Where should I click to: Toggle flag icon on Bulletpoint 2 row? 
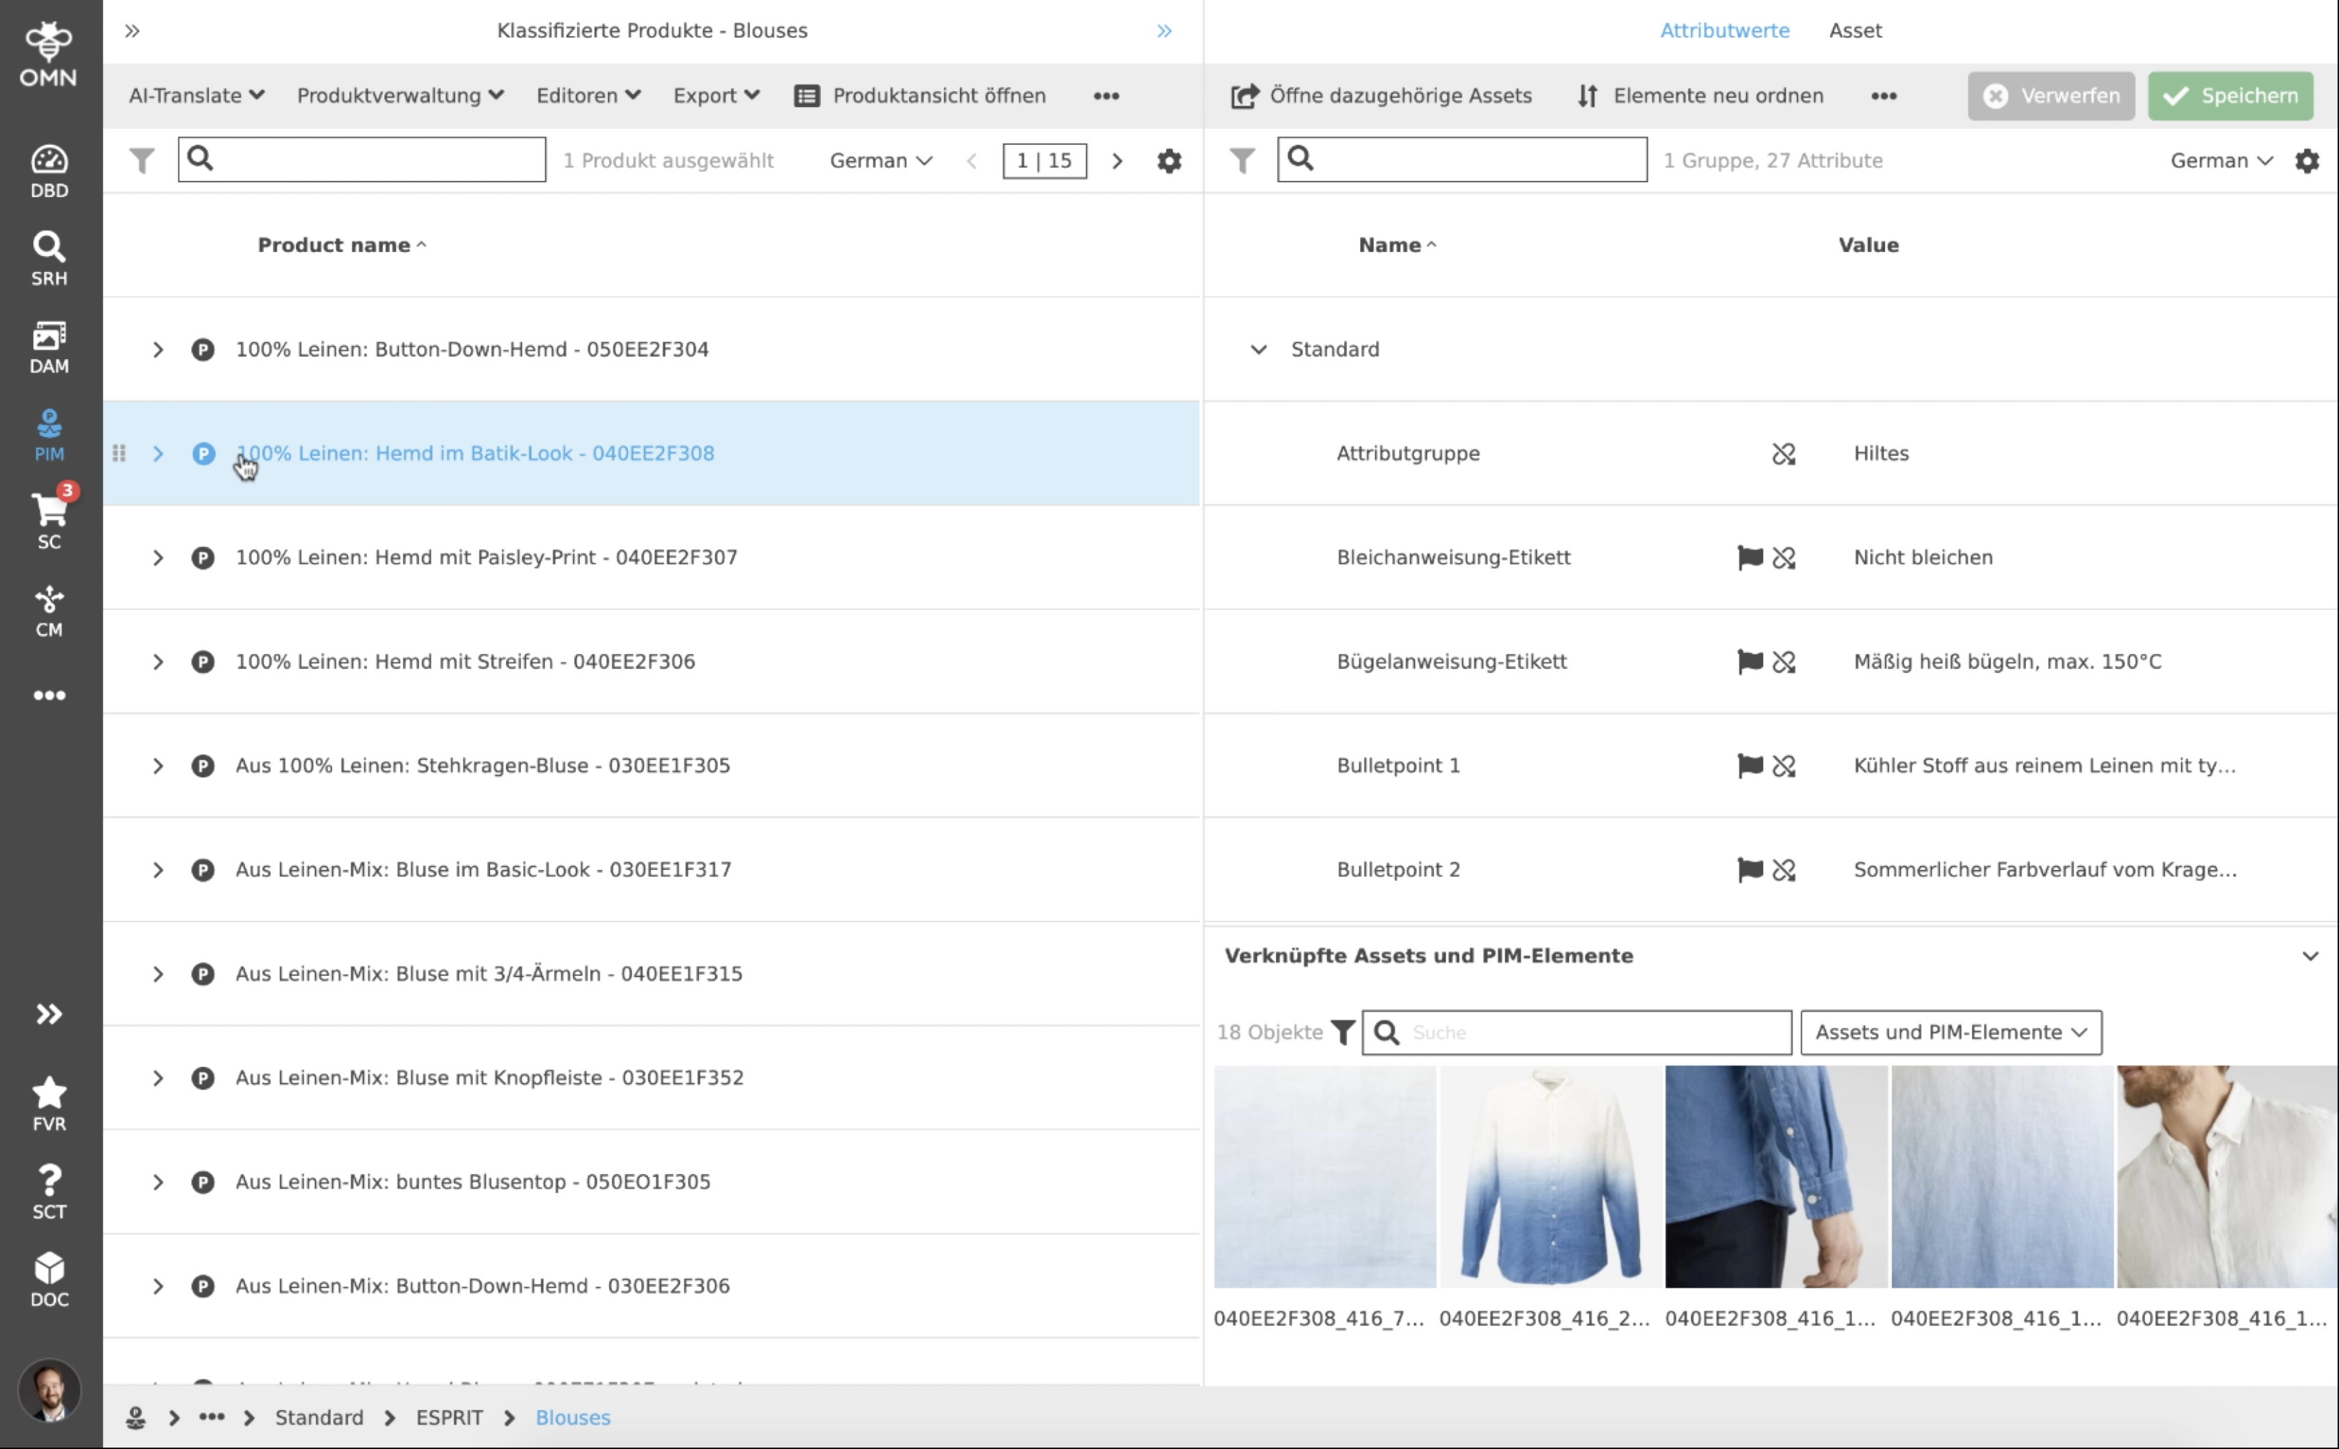tap(1749, 869)
